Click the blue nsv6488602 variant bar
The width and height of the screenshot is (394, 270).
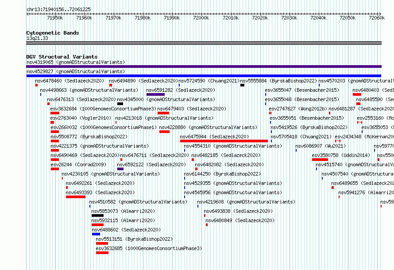[96, 234]
